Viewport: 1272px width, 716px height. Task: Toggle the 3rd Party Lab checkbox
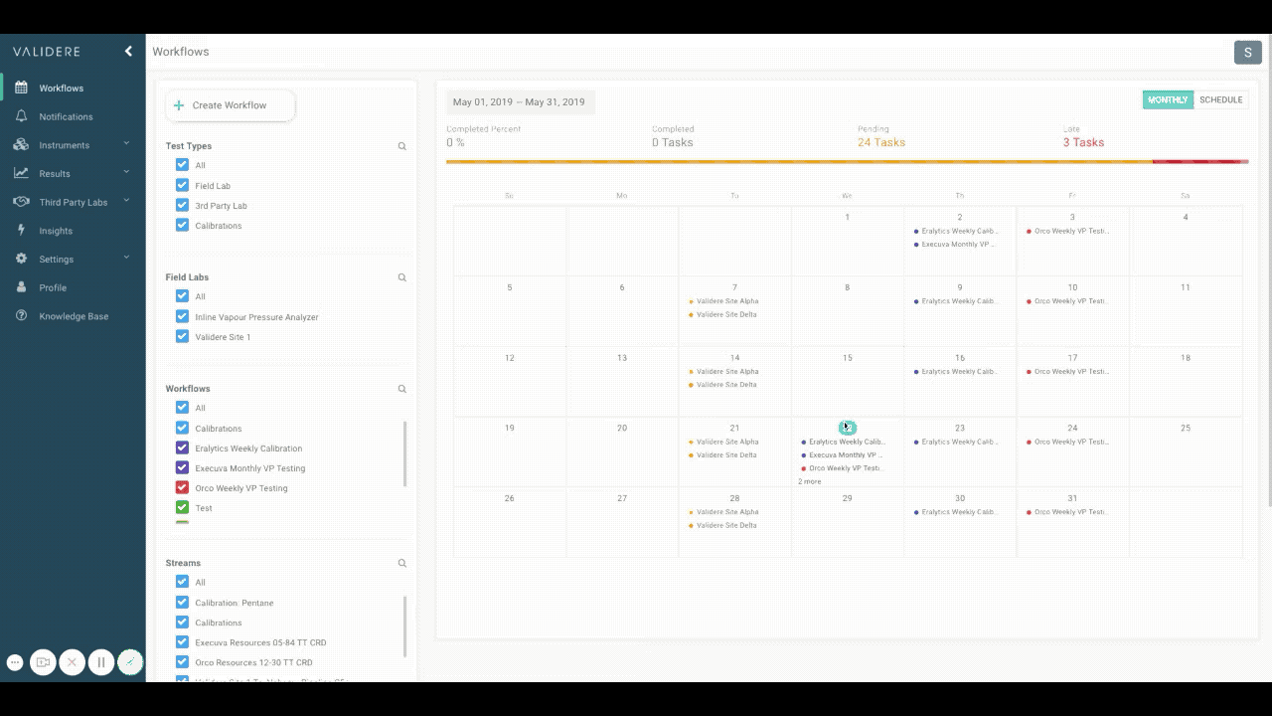pos(182,205)
